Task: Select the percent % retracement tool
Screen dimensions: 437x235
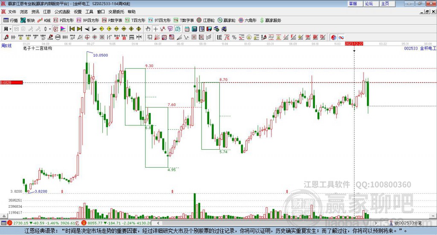Action: point(234,37)
